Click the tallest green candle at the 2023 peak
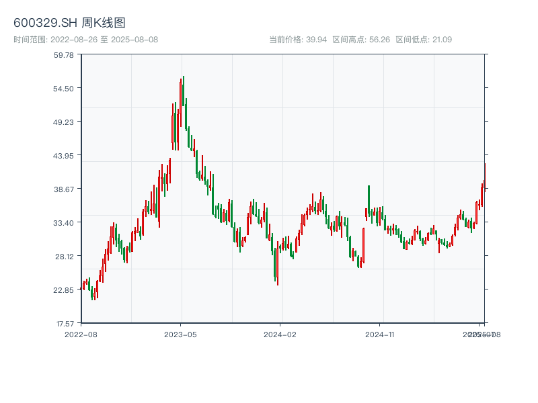Viewport: 538px width, 403px height. pos(184,91)
